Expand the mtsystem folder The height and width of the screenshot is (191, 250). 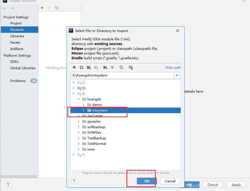click(x=83, y=110)
